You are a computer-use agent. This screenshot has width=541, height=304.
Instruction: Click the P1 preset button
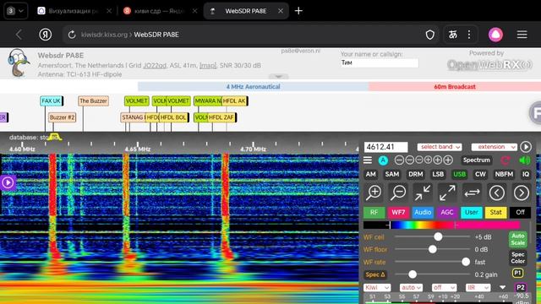(517, 274)
